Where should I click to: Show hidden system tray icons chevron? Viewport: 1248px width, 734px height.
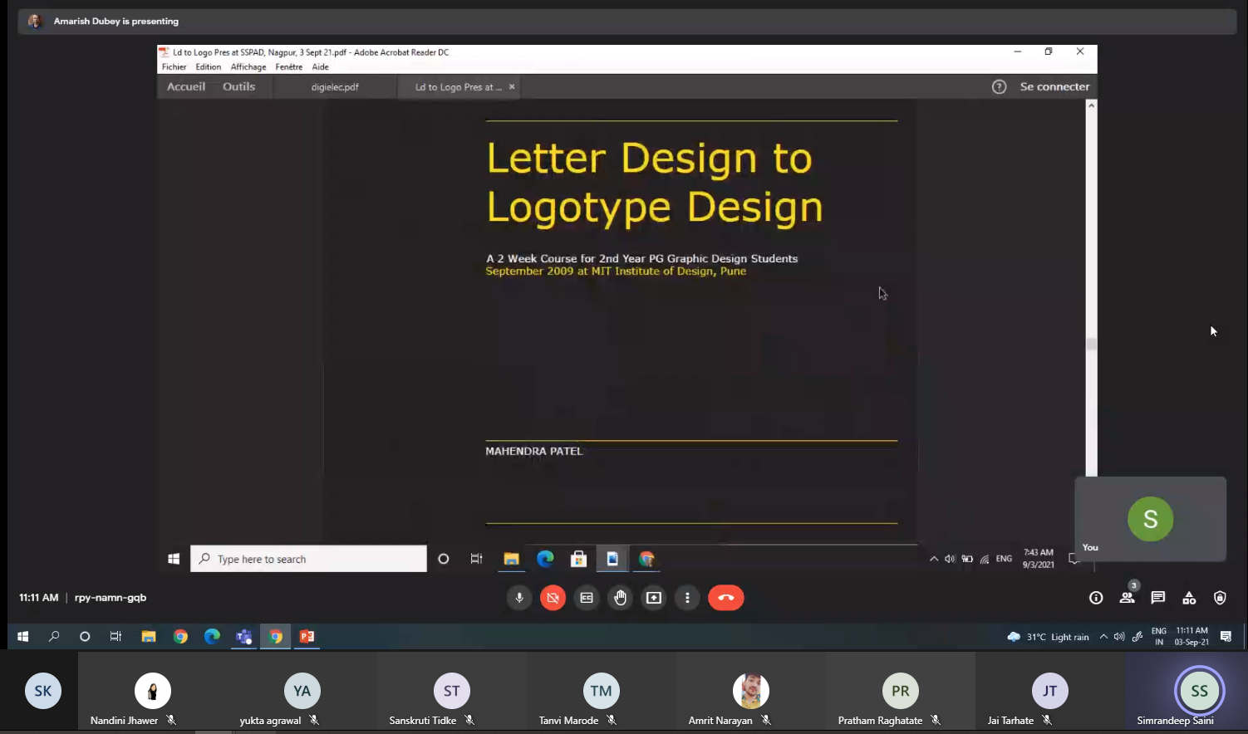pyautogui.click(x=1103, y=637)
